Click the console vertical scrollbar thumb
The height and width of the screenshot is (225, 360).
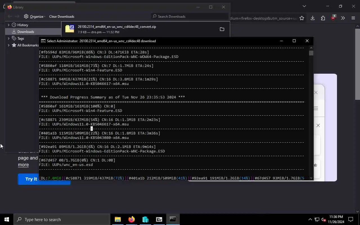311,53
